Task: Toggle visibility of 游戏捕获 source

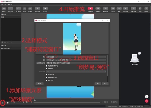Action: [x=2, y=48]
